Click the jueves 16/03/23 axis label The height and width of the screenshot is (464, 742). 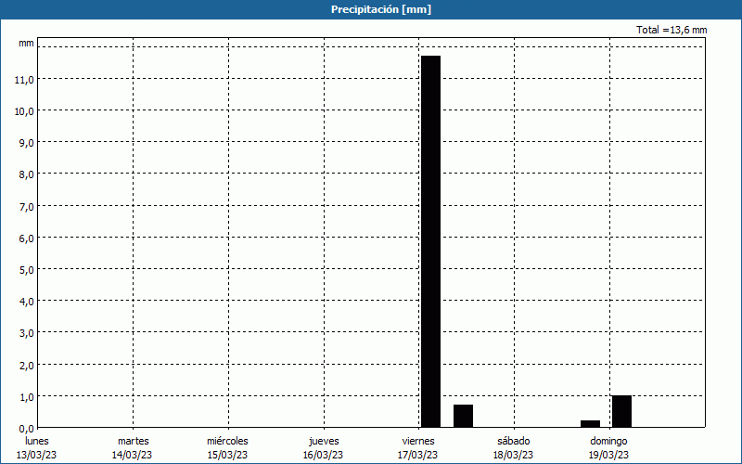click(323, 448)
